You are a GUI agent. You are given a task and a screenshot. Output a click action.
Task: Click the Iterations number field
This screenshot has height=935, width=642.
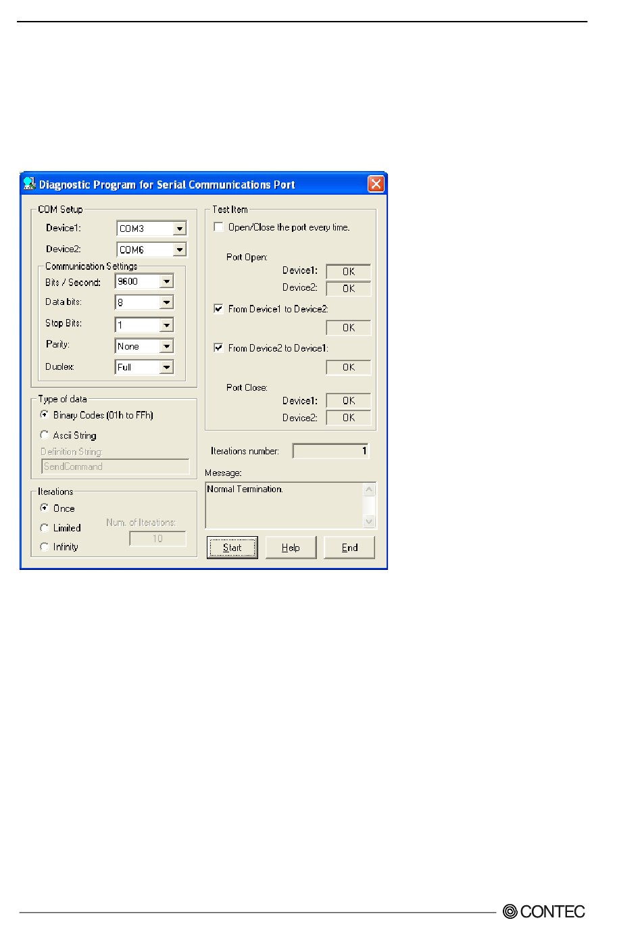pos(331,451)
